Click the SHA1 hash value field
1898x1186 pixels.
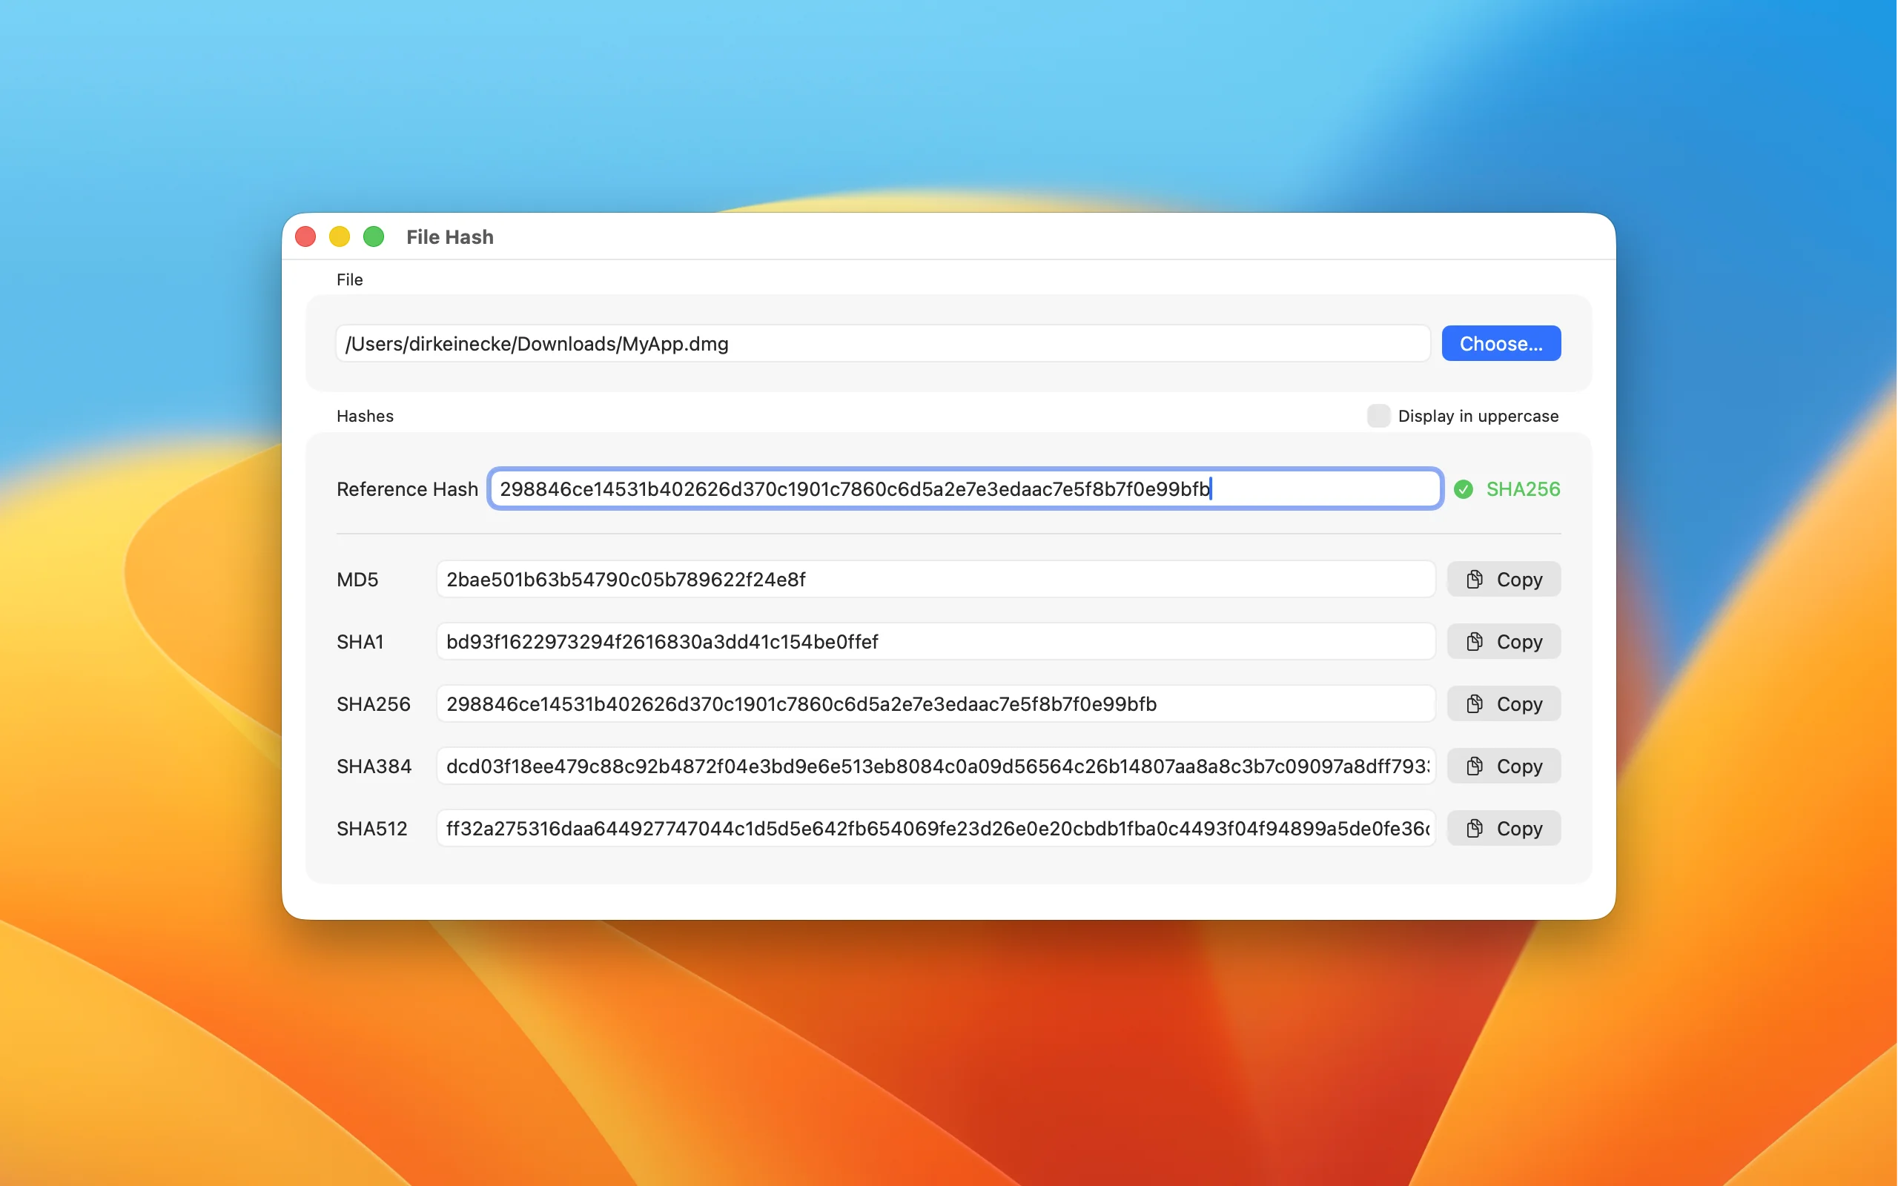(x=936, y=642)
